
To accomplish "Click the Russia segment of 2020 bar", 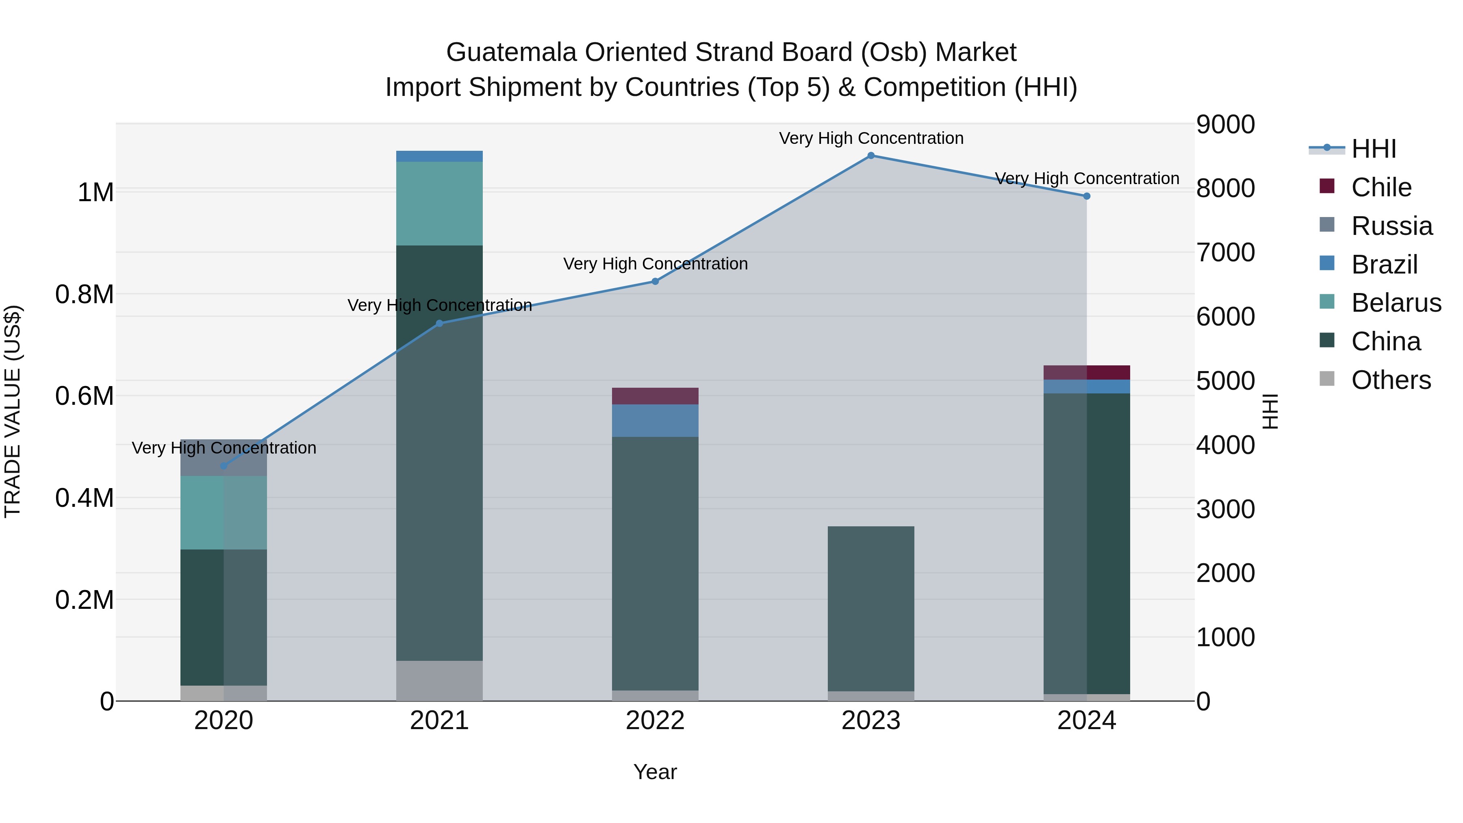I will coord(224,458).
